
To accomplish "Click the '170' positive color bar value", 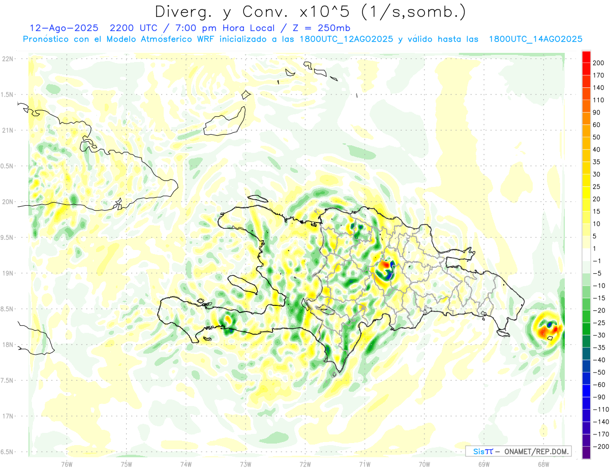I will (x=599, y=75).
